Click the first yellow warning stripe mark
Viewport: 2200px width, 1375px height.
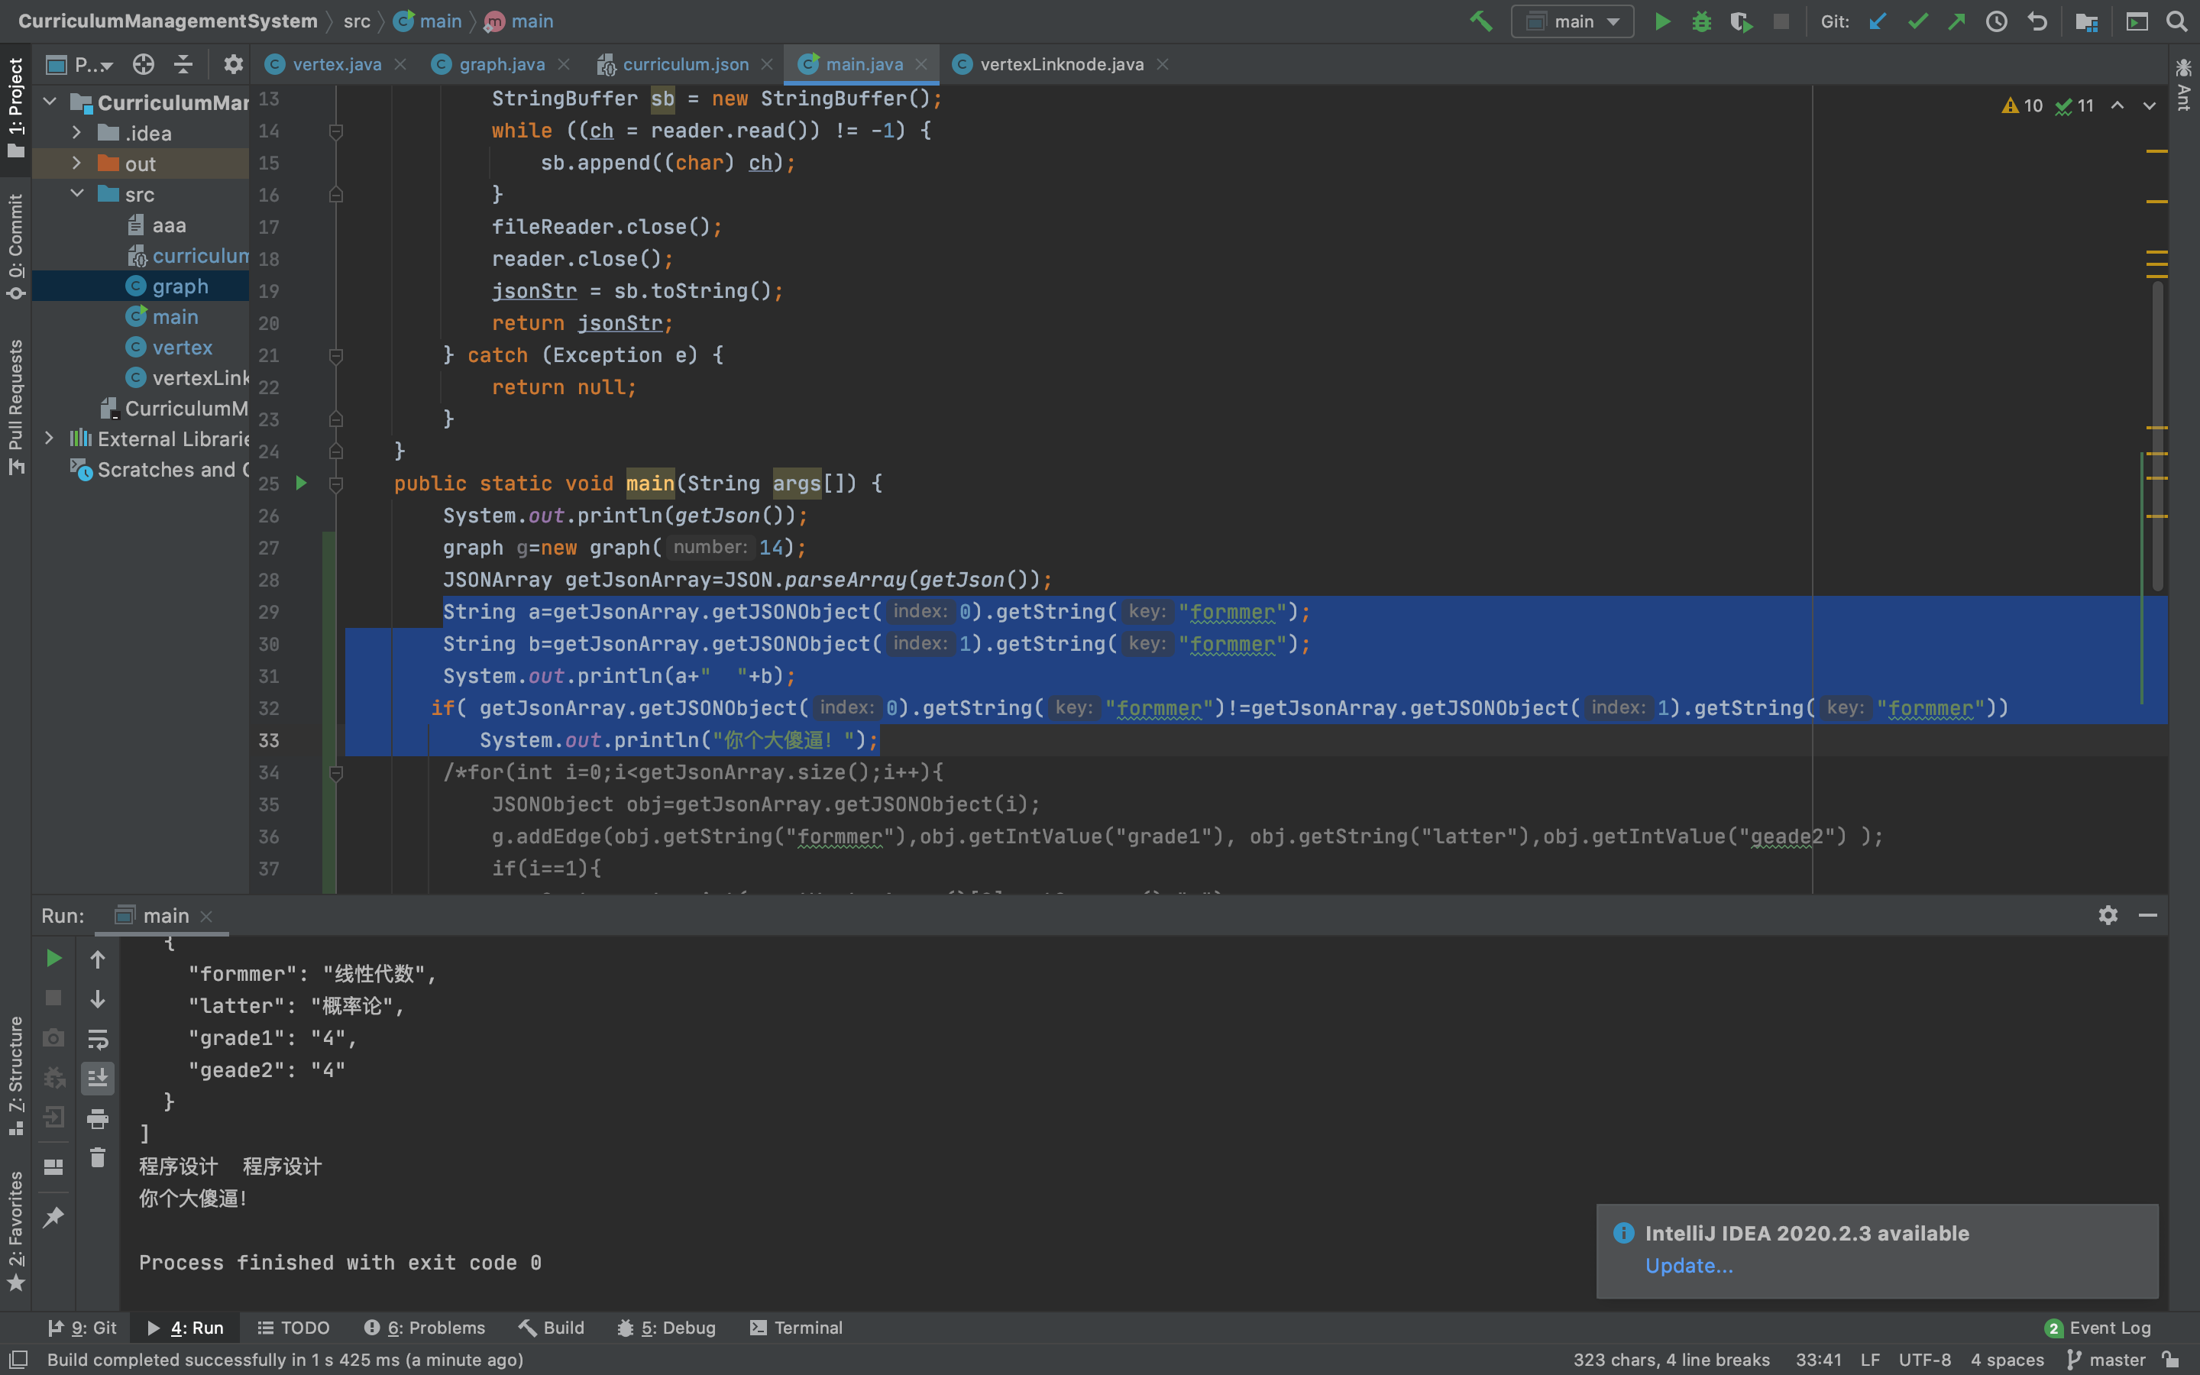coord(2156,151)
